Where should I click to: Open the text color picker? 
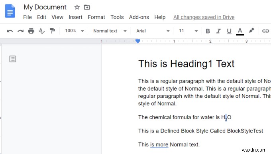pyautogui.click(x=240, y=32)
